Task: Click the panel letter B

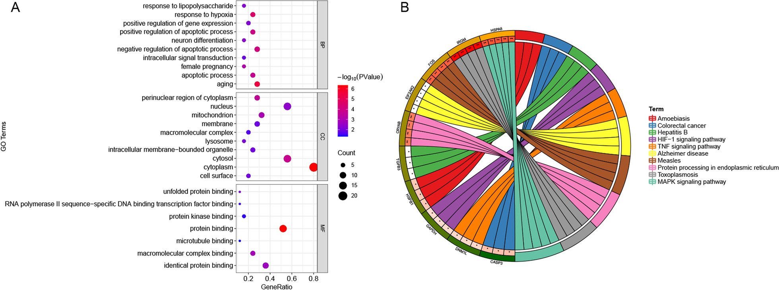Action: point(405,7)
